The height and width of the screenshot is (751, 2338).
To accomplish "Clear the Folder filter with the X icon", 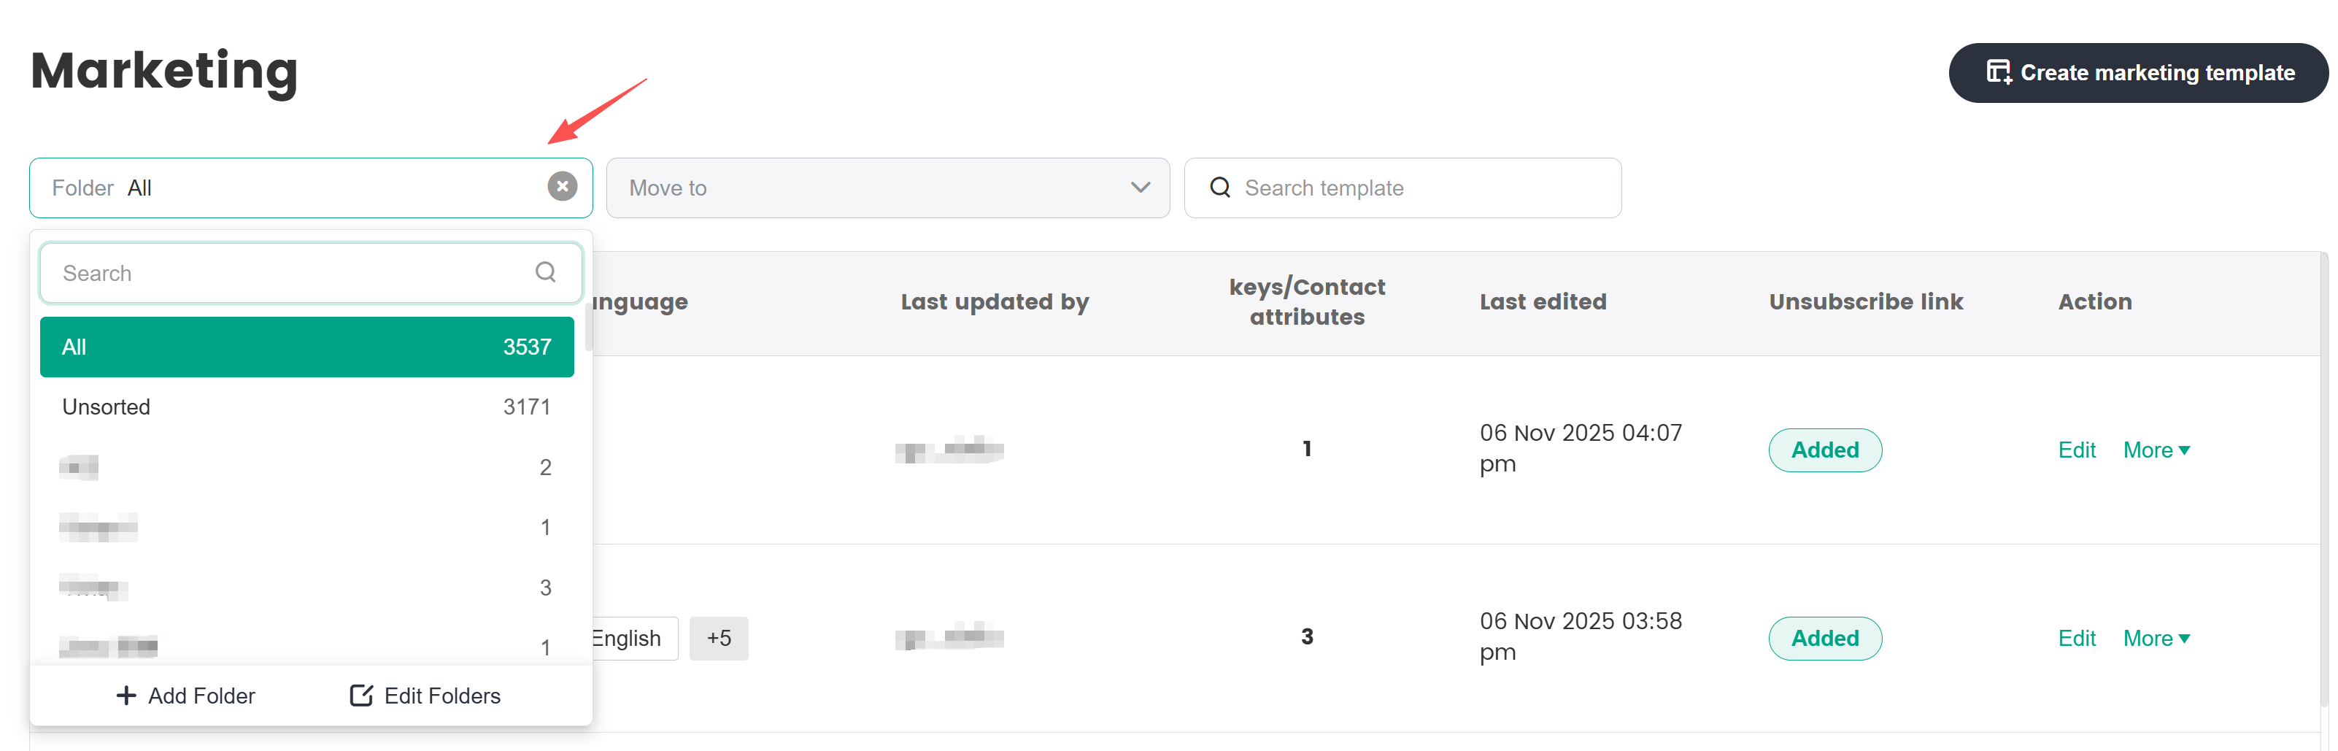I will [562, 187].
